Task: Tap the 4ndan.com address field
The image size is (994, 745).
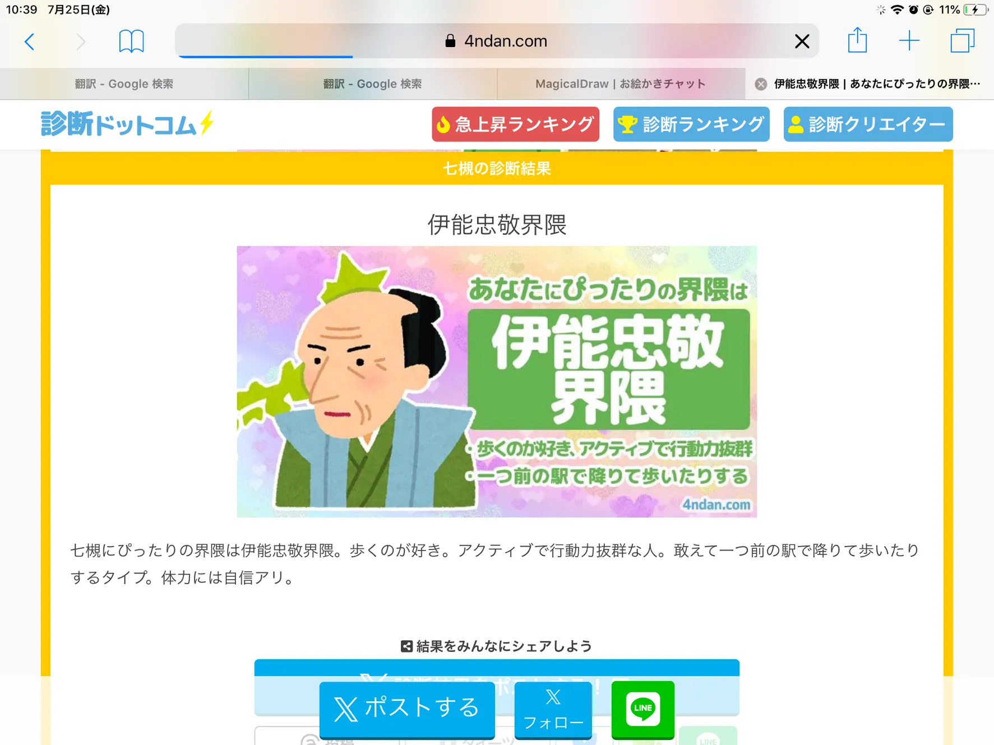Action: pyautogui.click(x=497, y=41)
